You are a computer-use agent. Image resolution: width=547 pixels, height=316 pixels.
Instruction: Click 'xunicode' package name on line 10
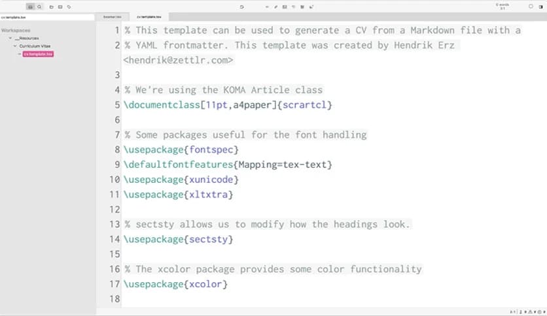211,180
